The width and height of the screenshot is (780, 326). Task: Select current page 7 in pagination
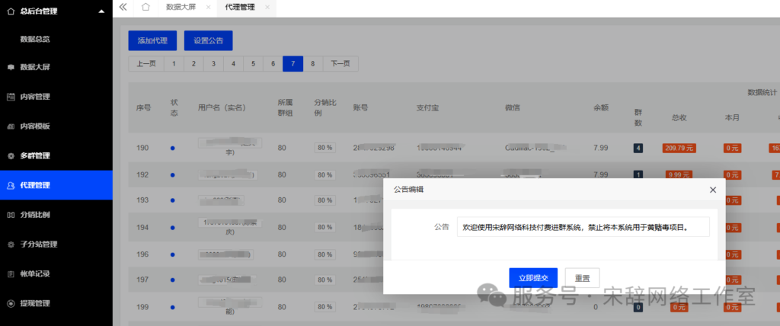tap(293, 64)
